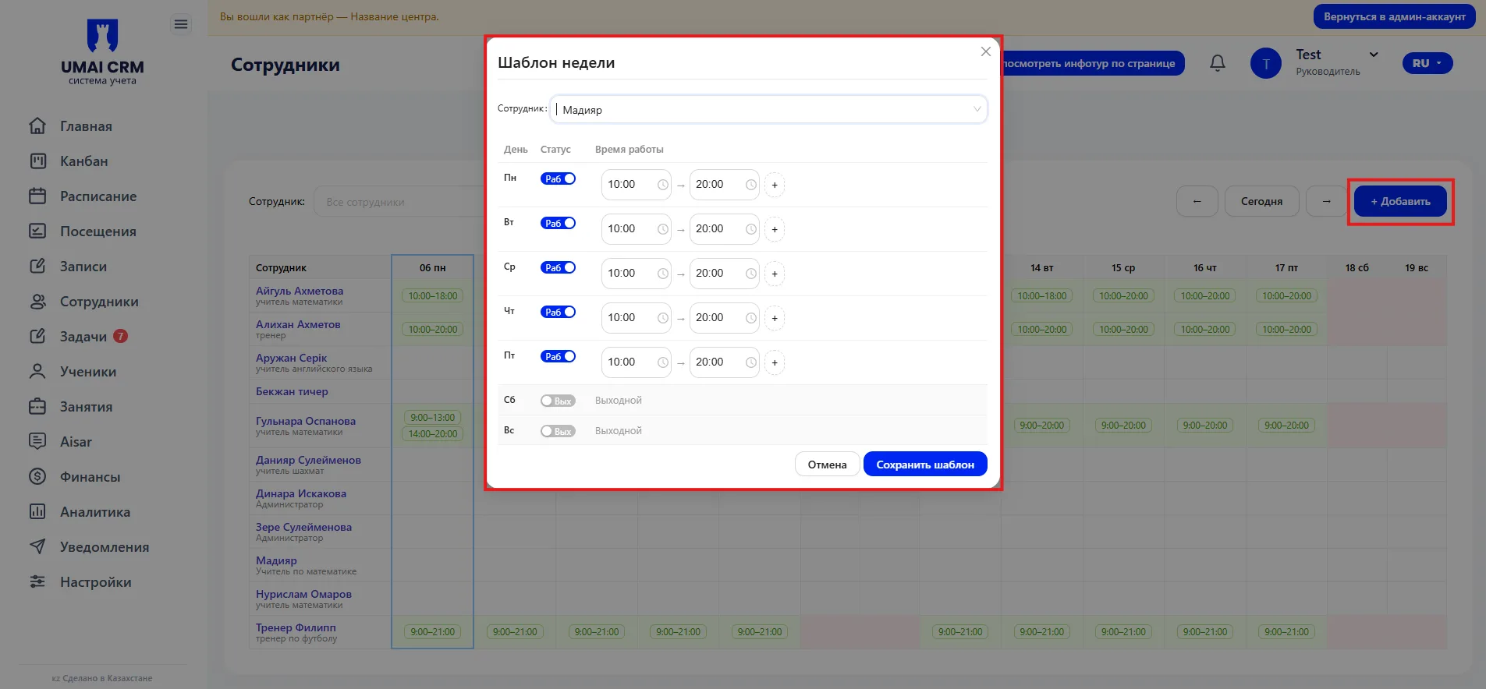
Task: Open employee Тренер Филипп link
Action: pyautogui.click(x=296, y=627)
